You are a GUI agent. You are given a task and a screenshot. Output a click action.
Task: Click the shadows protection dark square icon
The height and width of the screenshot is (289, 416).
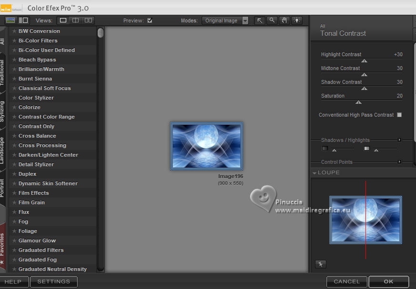pos(325,148)
